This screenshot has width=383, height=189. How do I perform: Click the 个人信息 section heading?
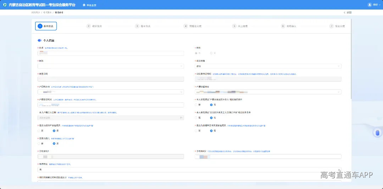pos(49,40)
